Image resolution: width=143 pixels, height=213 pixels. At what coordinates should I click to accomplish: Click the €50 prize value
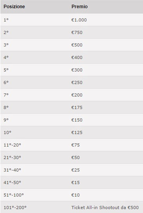click(x=75, y=158)
